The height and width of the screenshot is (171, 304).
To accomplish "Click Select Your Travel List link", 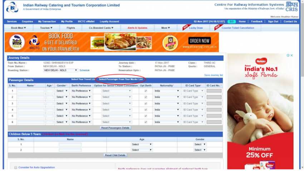I will coord(83,79).
